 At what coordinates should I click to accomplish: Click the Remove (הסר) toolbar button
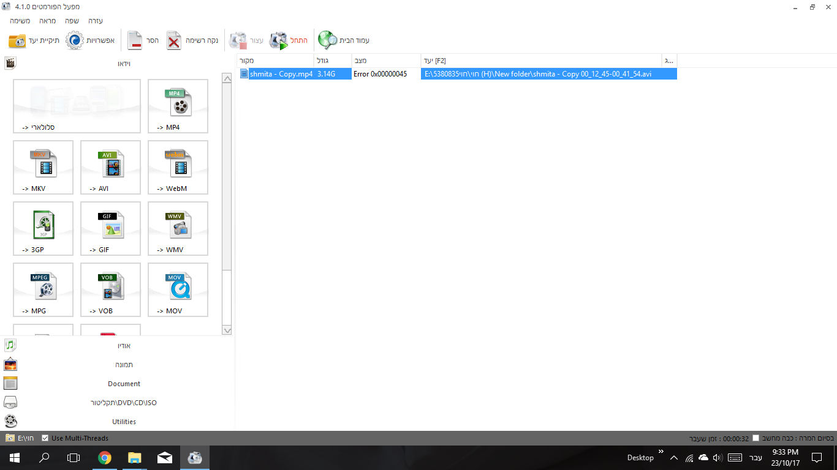coord(143,40)
